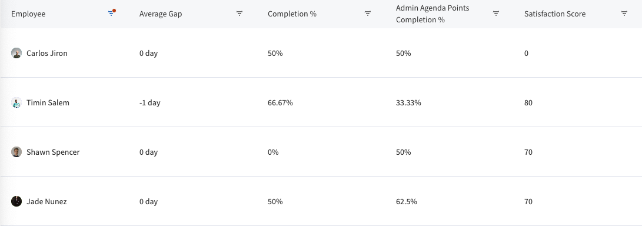Image resolution: width=642 pixels, height=226 pixels.
Task: Click Shawn Spencer's avatar picture
Action: click(x=16, y=152)
